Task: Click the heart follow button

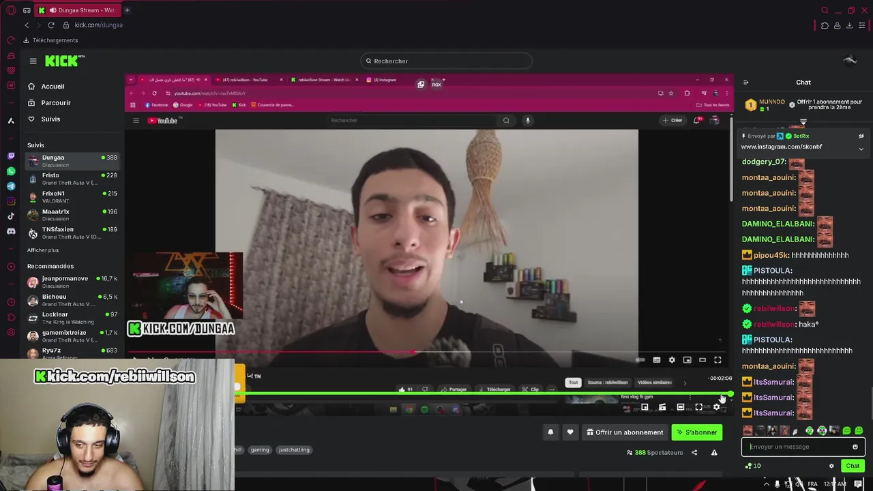Action: click(x=570, y=432)
